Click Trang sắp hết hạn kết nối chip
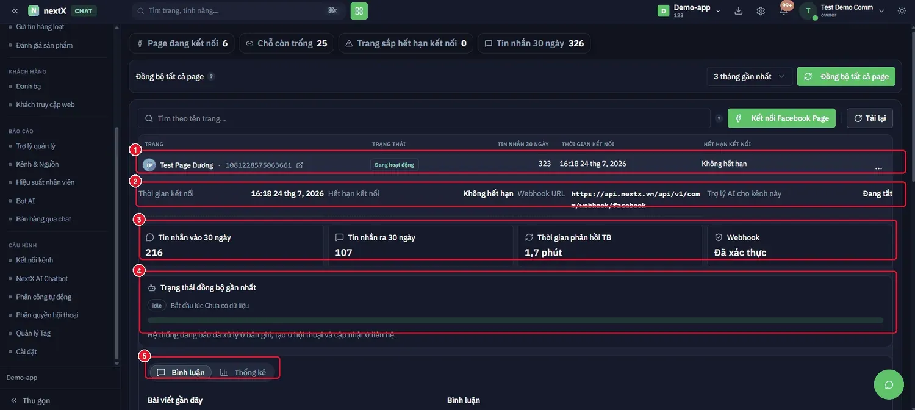Screen dimensions: 915x410 point(406,43)
